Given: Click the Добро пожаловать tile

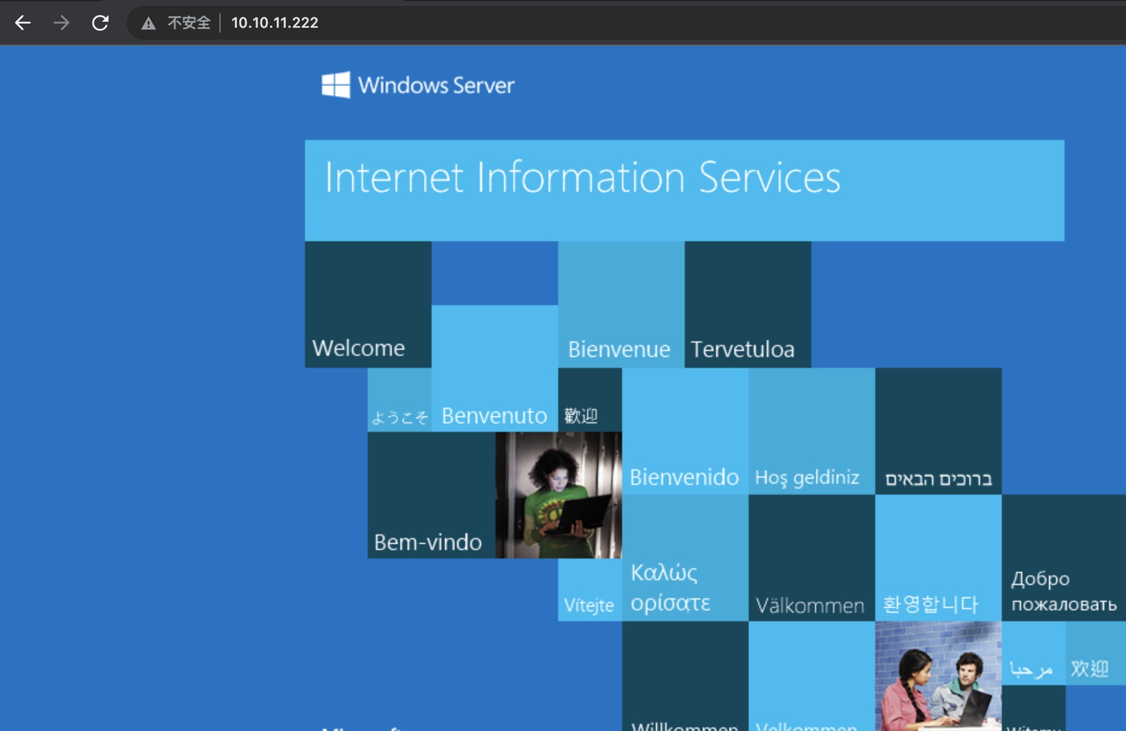Looking at the screenshot, I should point(1064,558).
